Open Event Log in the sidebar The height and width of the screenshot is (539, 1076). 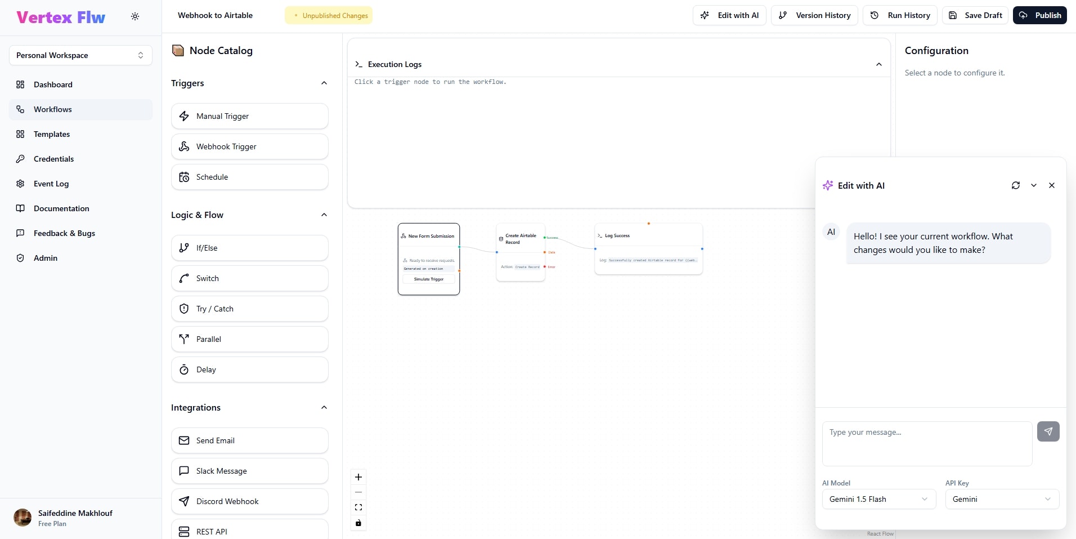80,184
